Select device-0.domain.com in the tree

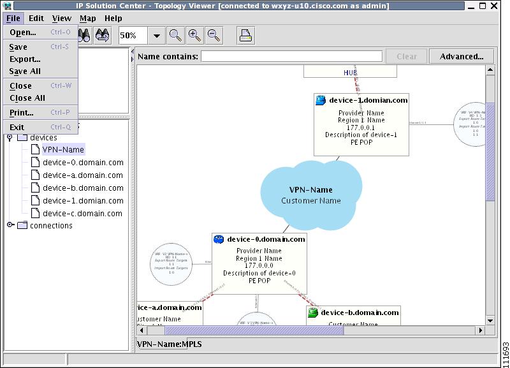click(x=83, y=163)
